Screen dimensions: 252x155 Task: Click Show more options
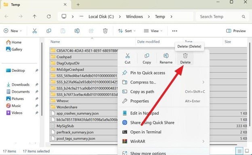click(x=164, y=153)
